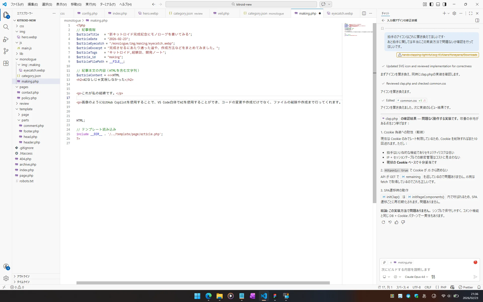Viewport: 483px width, 302px height.
Task: Collapse the monologue folder in explorer
Action: coord(27,59)
